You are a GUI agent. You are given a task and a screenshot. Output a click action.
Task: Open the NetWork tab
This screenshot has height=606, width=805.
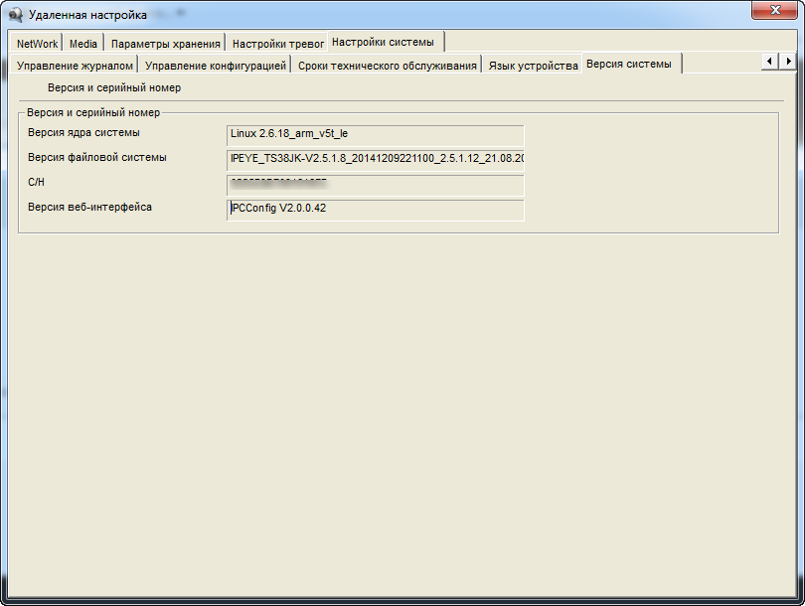point(37,44)
